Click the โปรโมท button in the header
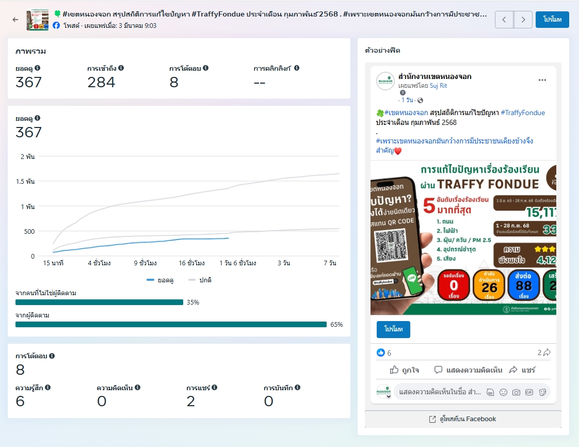The height and width of the screenshot is (447, 579). [552, 20]
